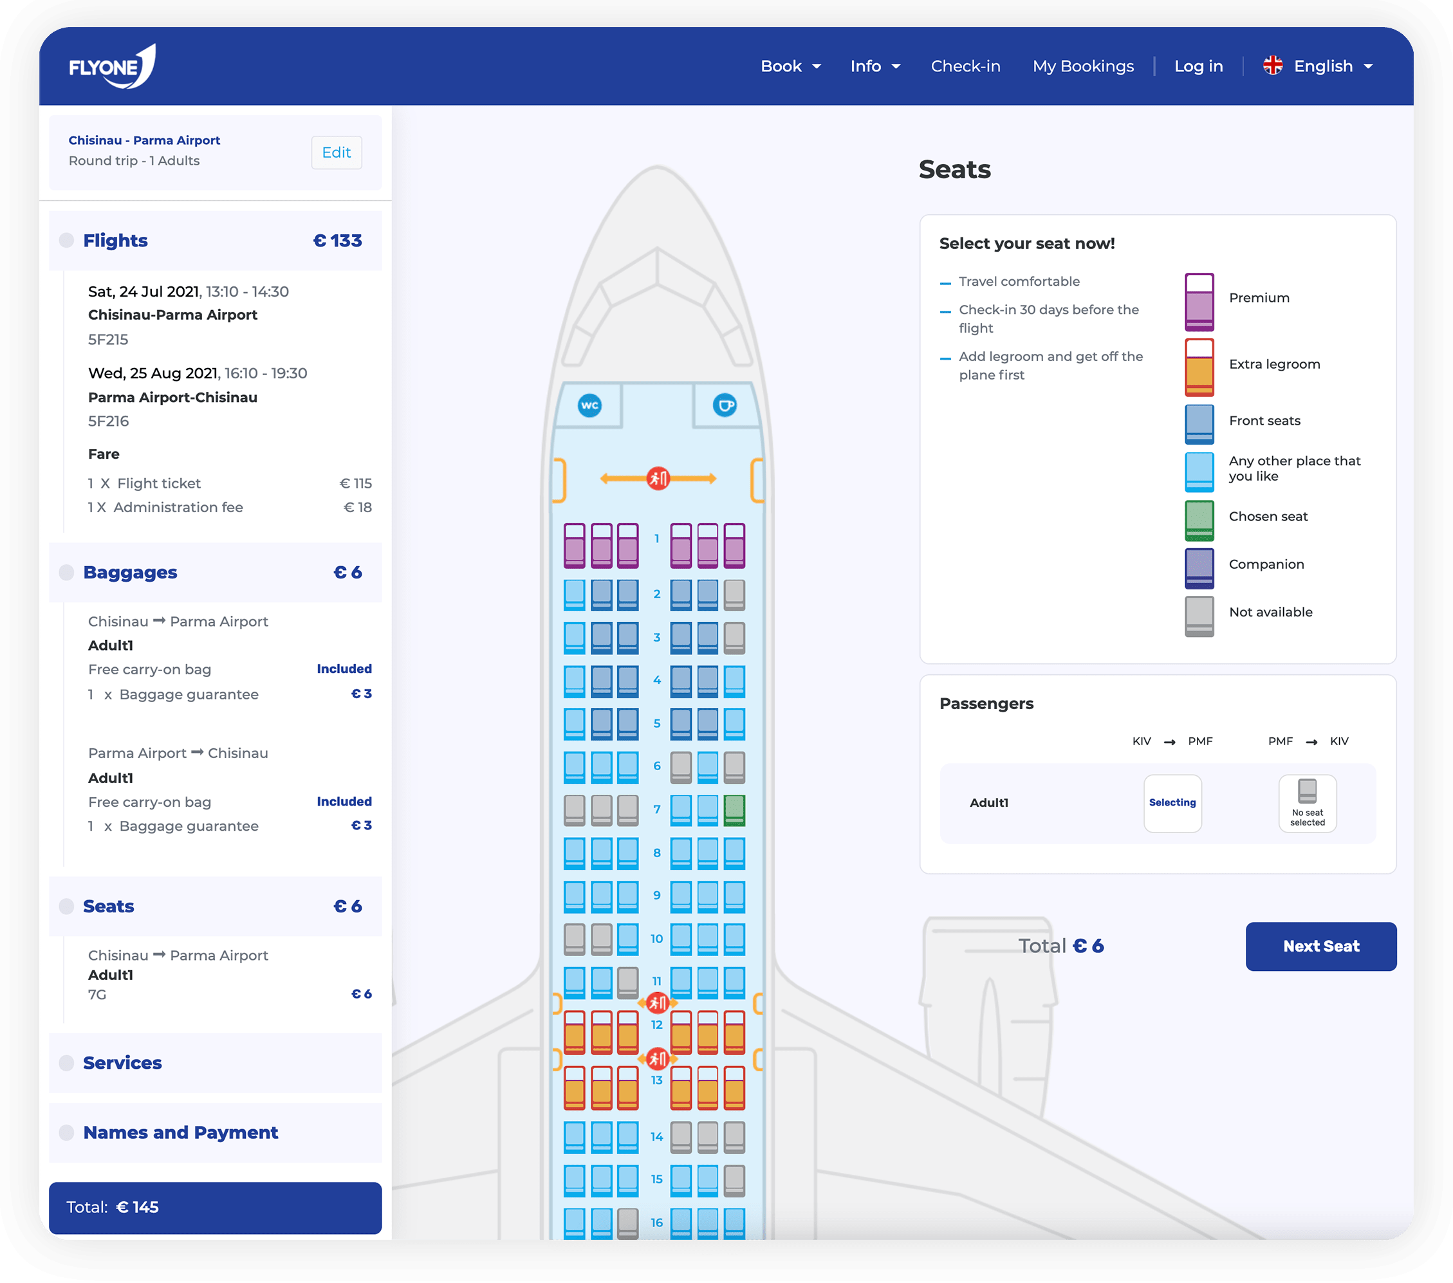Click the Check-in menu item
The height and width of the screenshot is (1283, 1453).
pyautogui.click(x=966, y=66)
